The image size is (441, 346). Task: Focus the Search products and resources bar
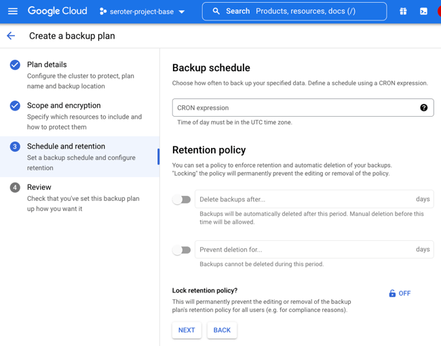pyautogui.click(x=305, y=12)
